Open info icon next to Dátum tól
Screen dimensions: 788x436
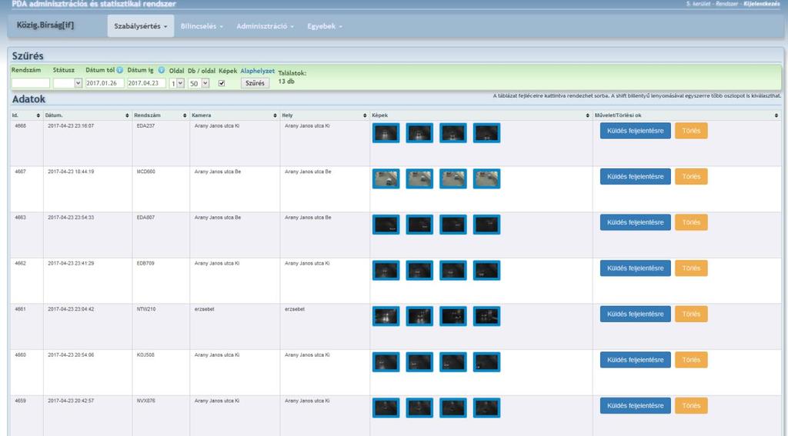(119, 70)
